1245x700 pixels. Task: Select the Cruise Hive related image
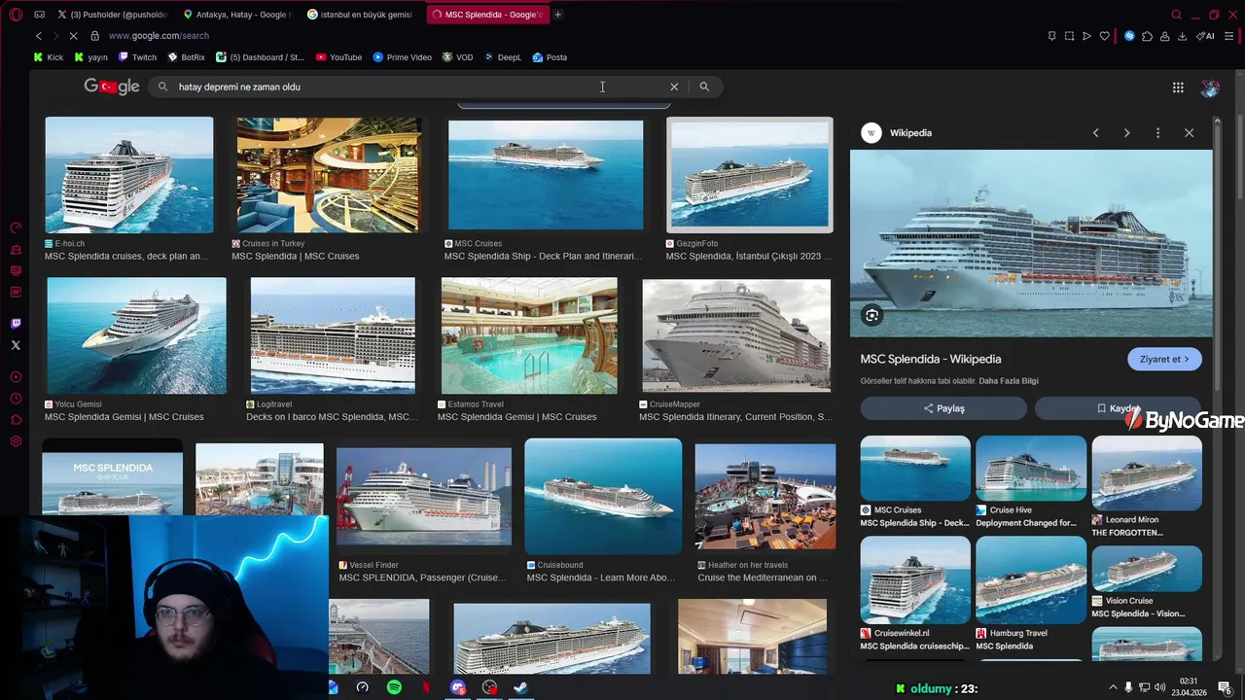pos(1031,469)
